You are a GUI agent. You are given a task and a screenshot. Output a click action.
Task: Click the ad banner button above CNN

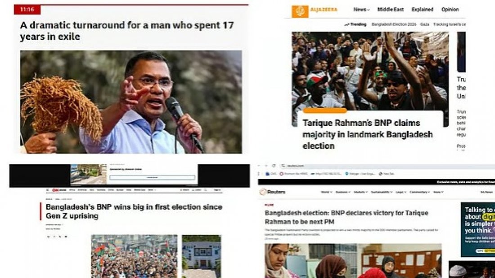point(152,177)
